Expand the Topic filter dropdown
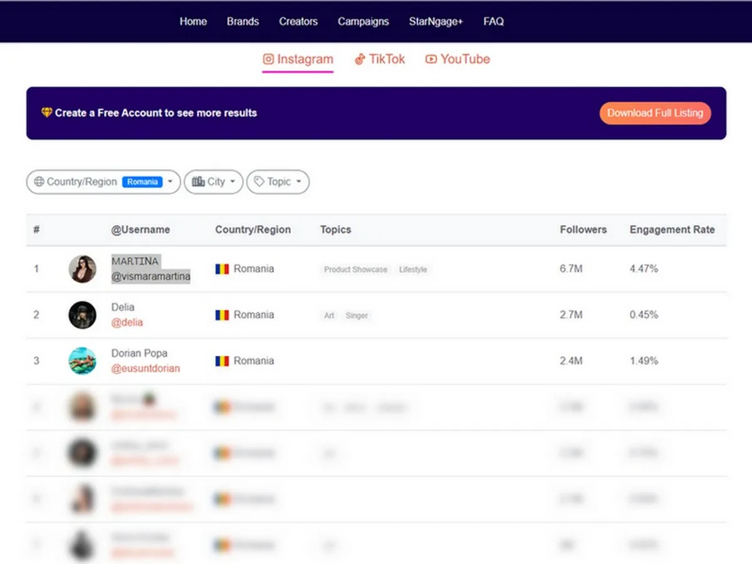Image resolution: width=752 pixels, height=564 pixels. tap(278, 182)
